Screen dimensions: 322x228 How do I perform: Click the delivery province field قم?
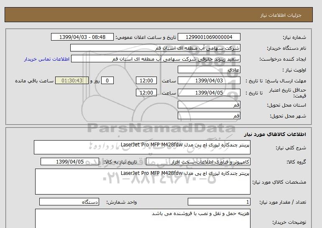pyautogui.click(x=209, y=105)
